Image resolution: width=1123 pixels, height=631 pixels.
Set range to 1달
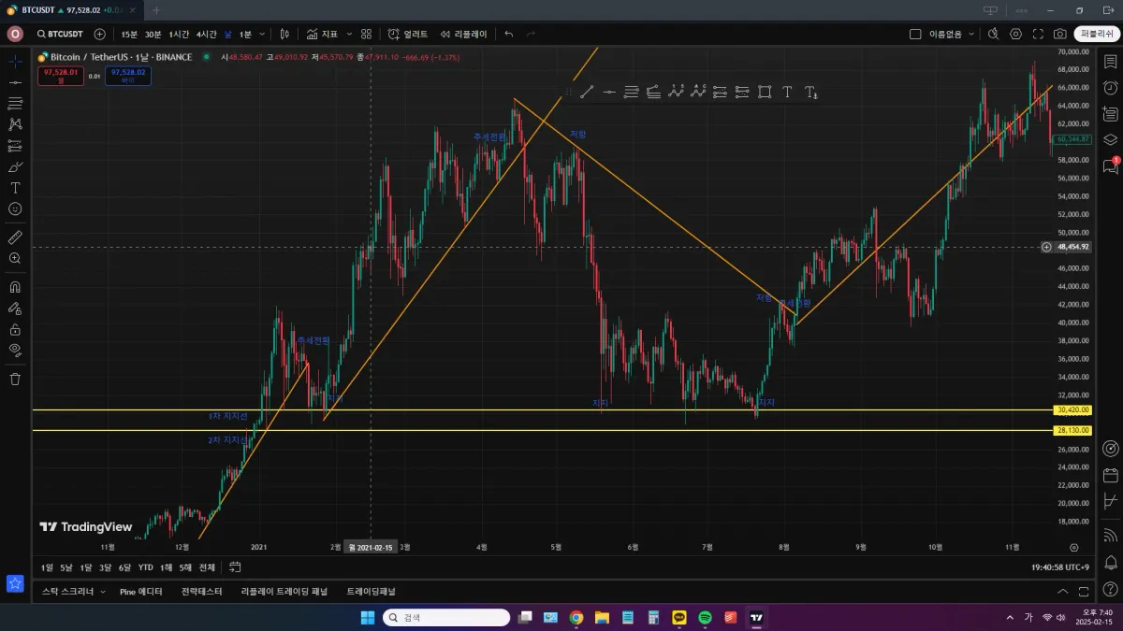pos(86,567)
